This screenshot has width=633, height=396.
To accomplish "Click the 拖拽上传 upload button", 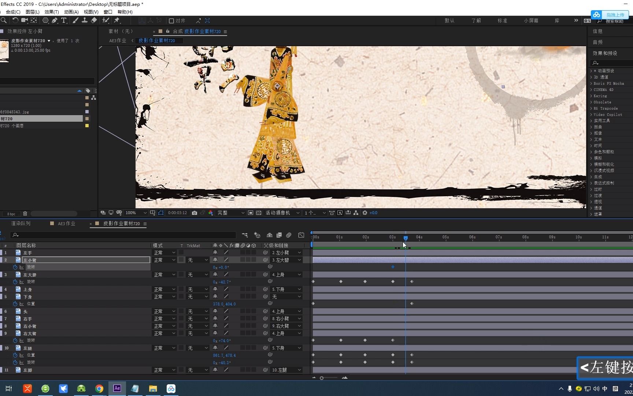I will point(610,15).
